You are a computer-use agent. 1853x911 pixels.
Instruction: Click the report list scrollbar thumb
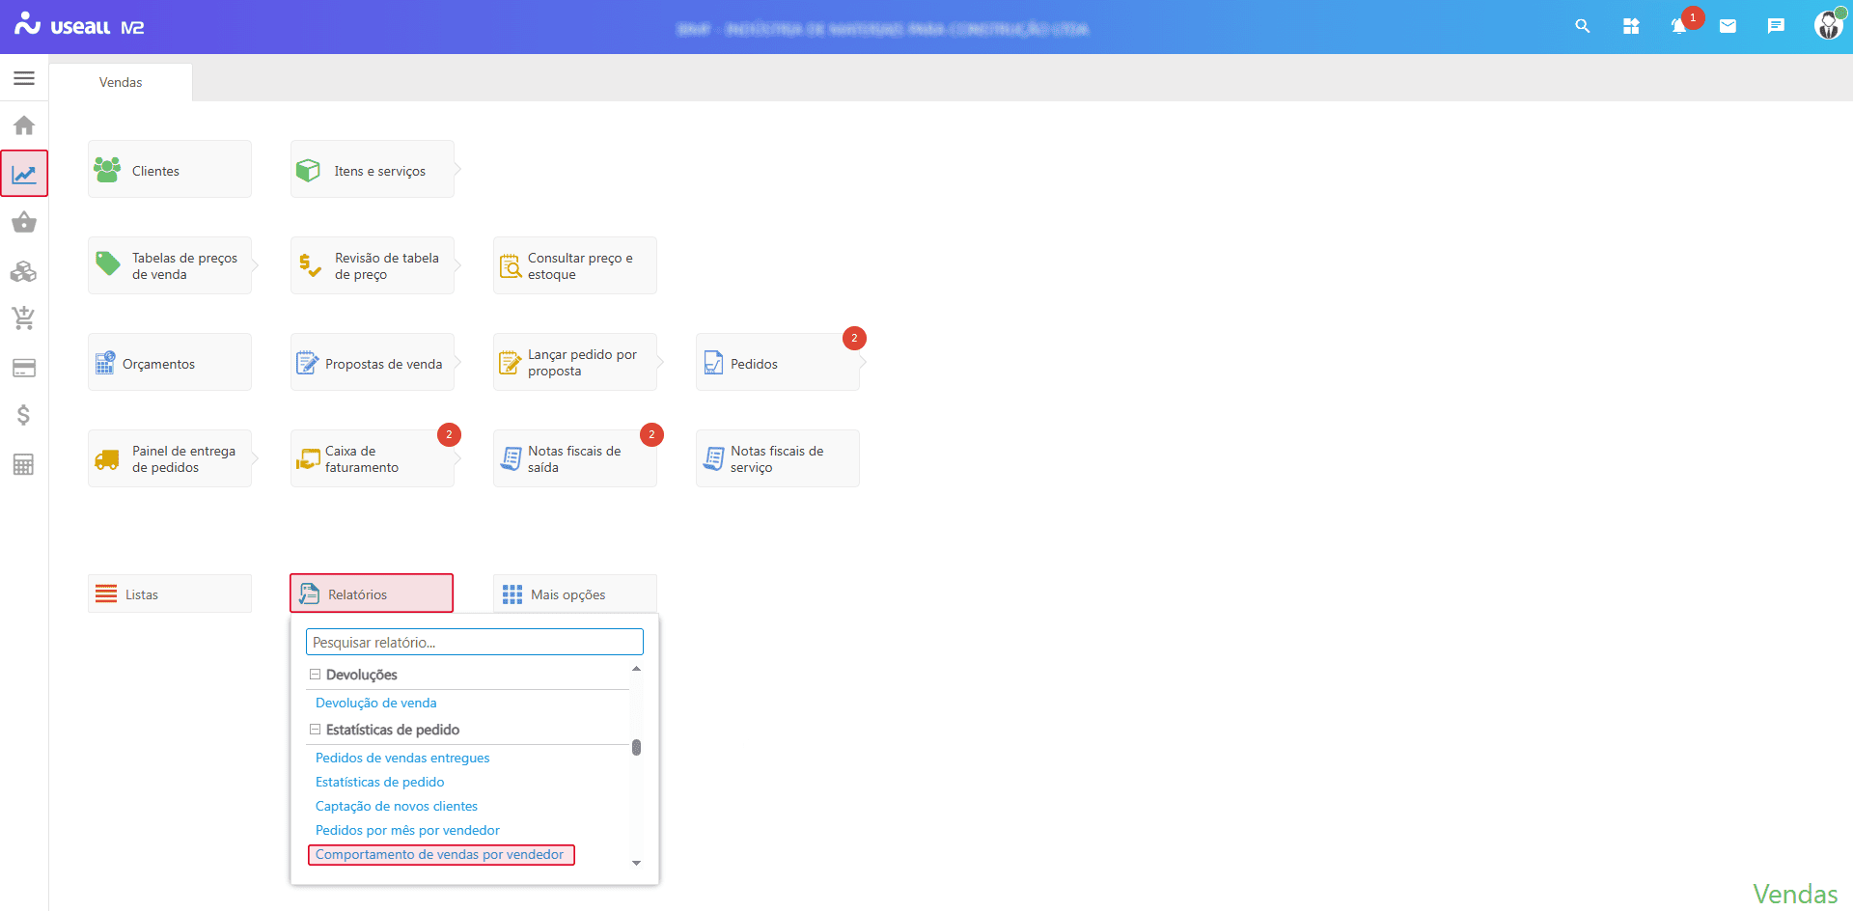(636, 747)
